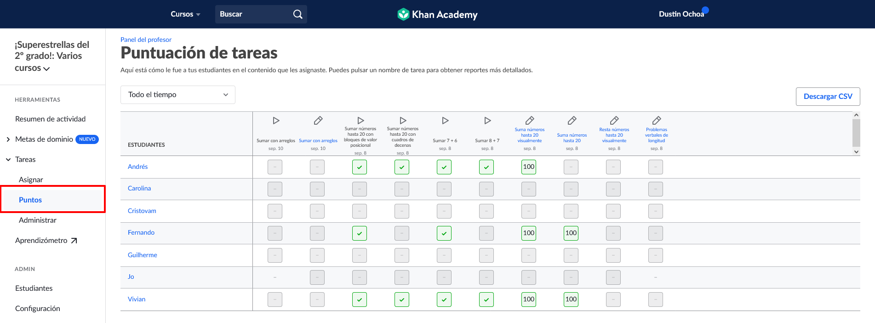875x323 pixels.
Task: Open student Guilherme's report
Action: coord(143,255)
